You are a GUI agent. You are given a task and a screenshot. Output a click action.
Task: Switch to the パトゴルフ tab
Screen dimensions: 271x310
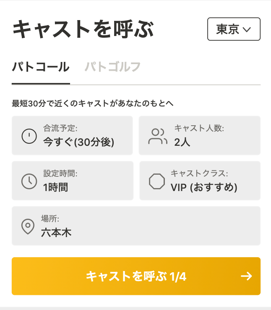point(112,67)
